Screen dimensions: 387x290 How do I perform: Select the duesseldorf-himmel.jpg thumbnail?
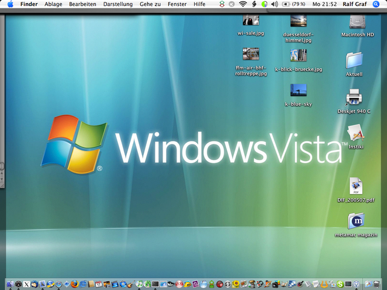pyautogui.click(x=298, y=21)
